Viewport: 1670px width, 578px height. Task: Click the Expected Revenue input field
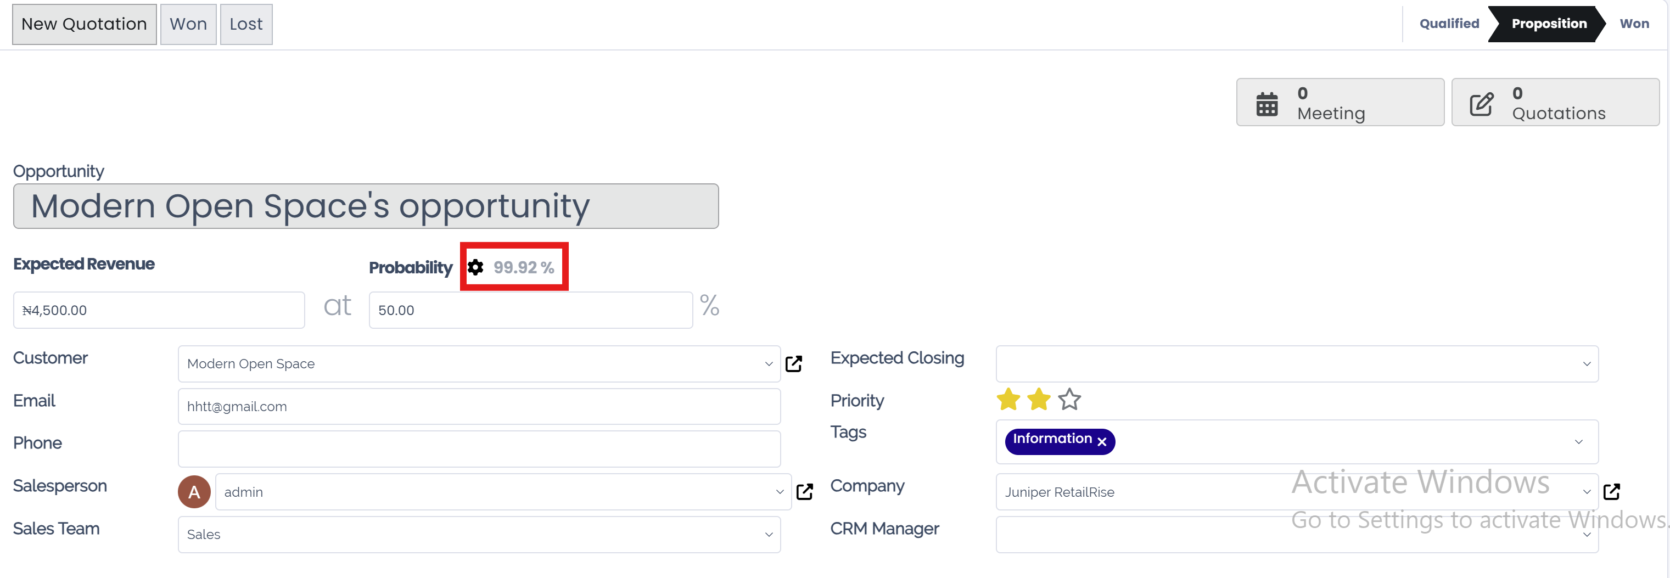(x=159, y=310)
